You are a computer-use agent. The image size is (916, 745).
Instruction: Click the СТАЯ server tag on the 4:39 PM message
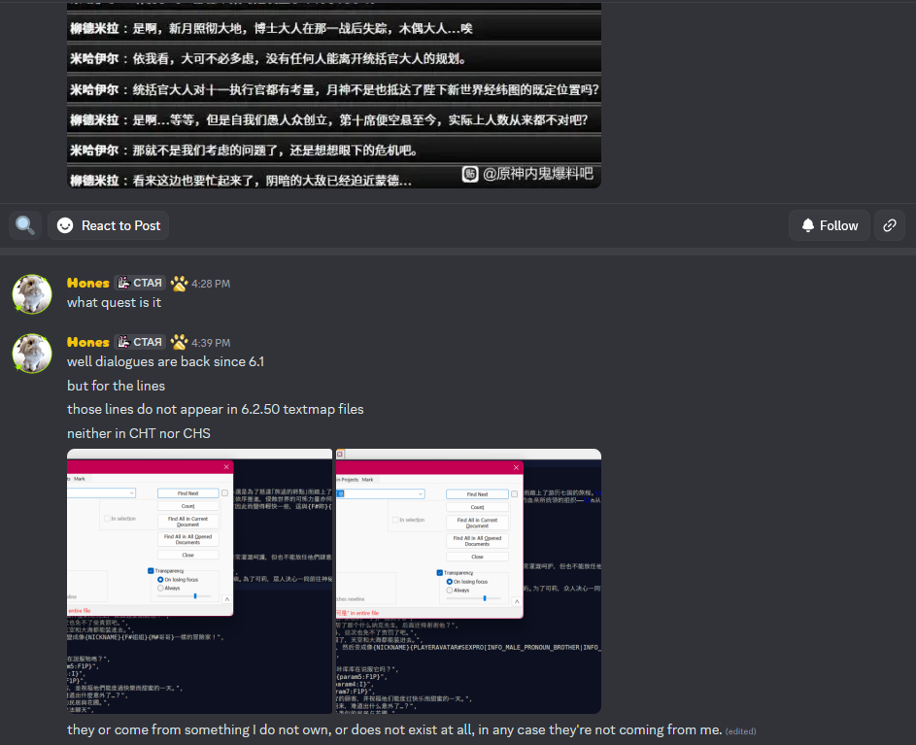[140, 343]
